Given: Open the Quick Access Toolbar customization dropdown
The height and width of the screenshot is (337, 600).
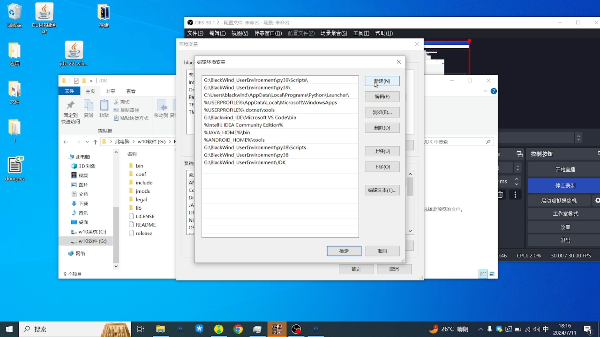Looking at the screenshot, I should (91, 81).
